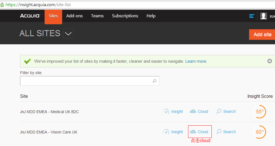Screen dimensions: 275x146
Task: Click the green padlock security icon
Action: pyautogui.click(x=2, y=5)
